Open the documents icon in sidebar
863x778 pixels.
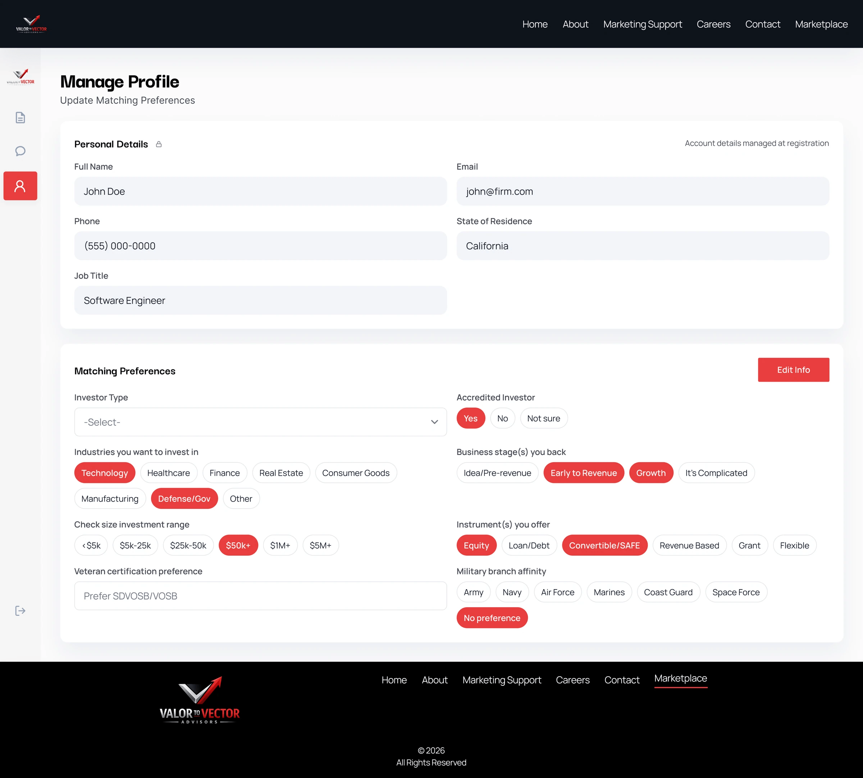(x=20, y=118)
